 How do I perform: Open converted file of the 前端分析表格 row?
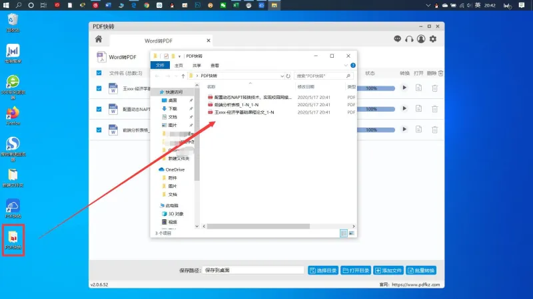(x=418, y=130)
